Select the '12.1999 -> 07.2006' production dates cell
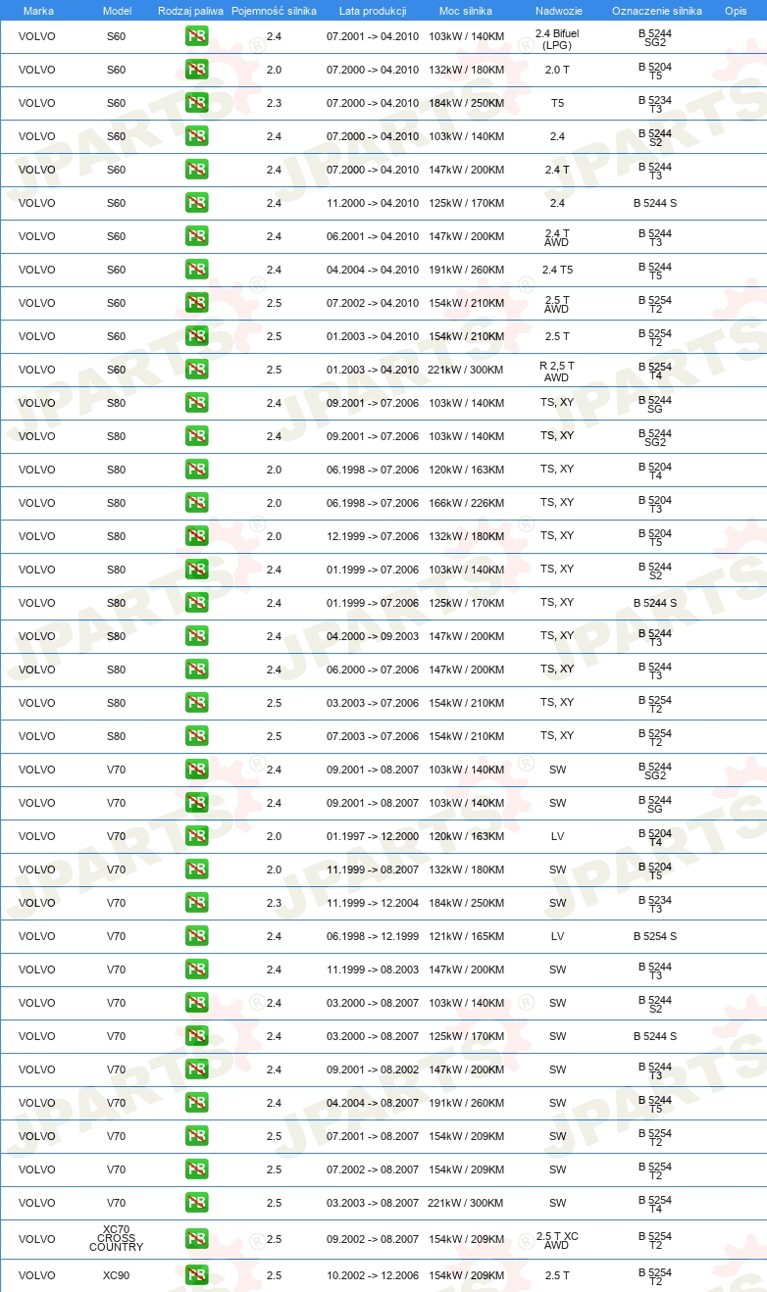This screenshot has height=1292, width=767. 373,537
